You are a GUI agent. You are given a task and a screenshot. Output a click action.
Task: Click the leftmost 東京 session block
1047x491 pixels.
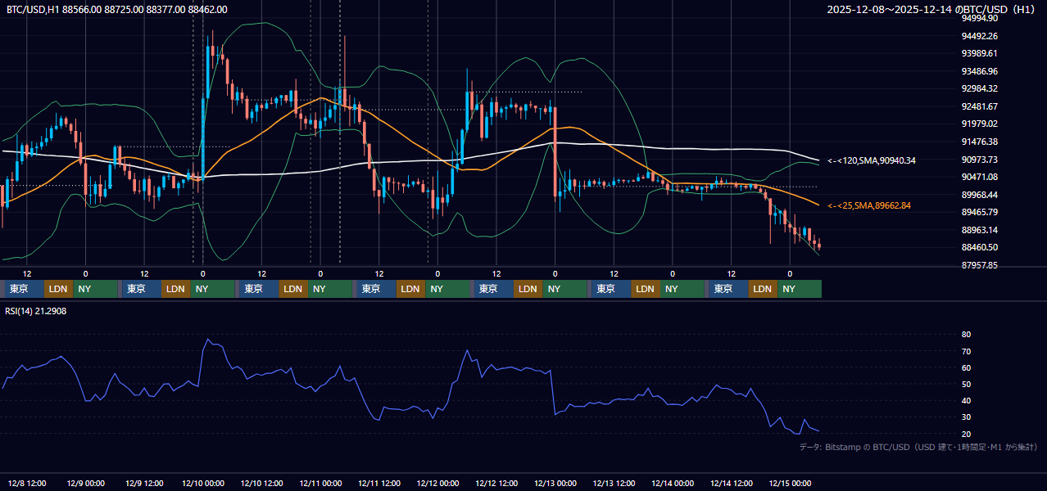pyautogui.click(x=24, y=289)
